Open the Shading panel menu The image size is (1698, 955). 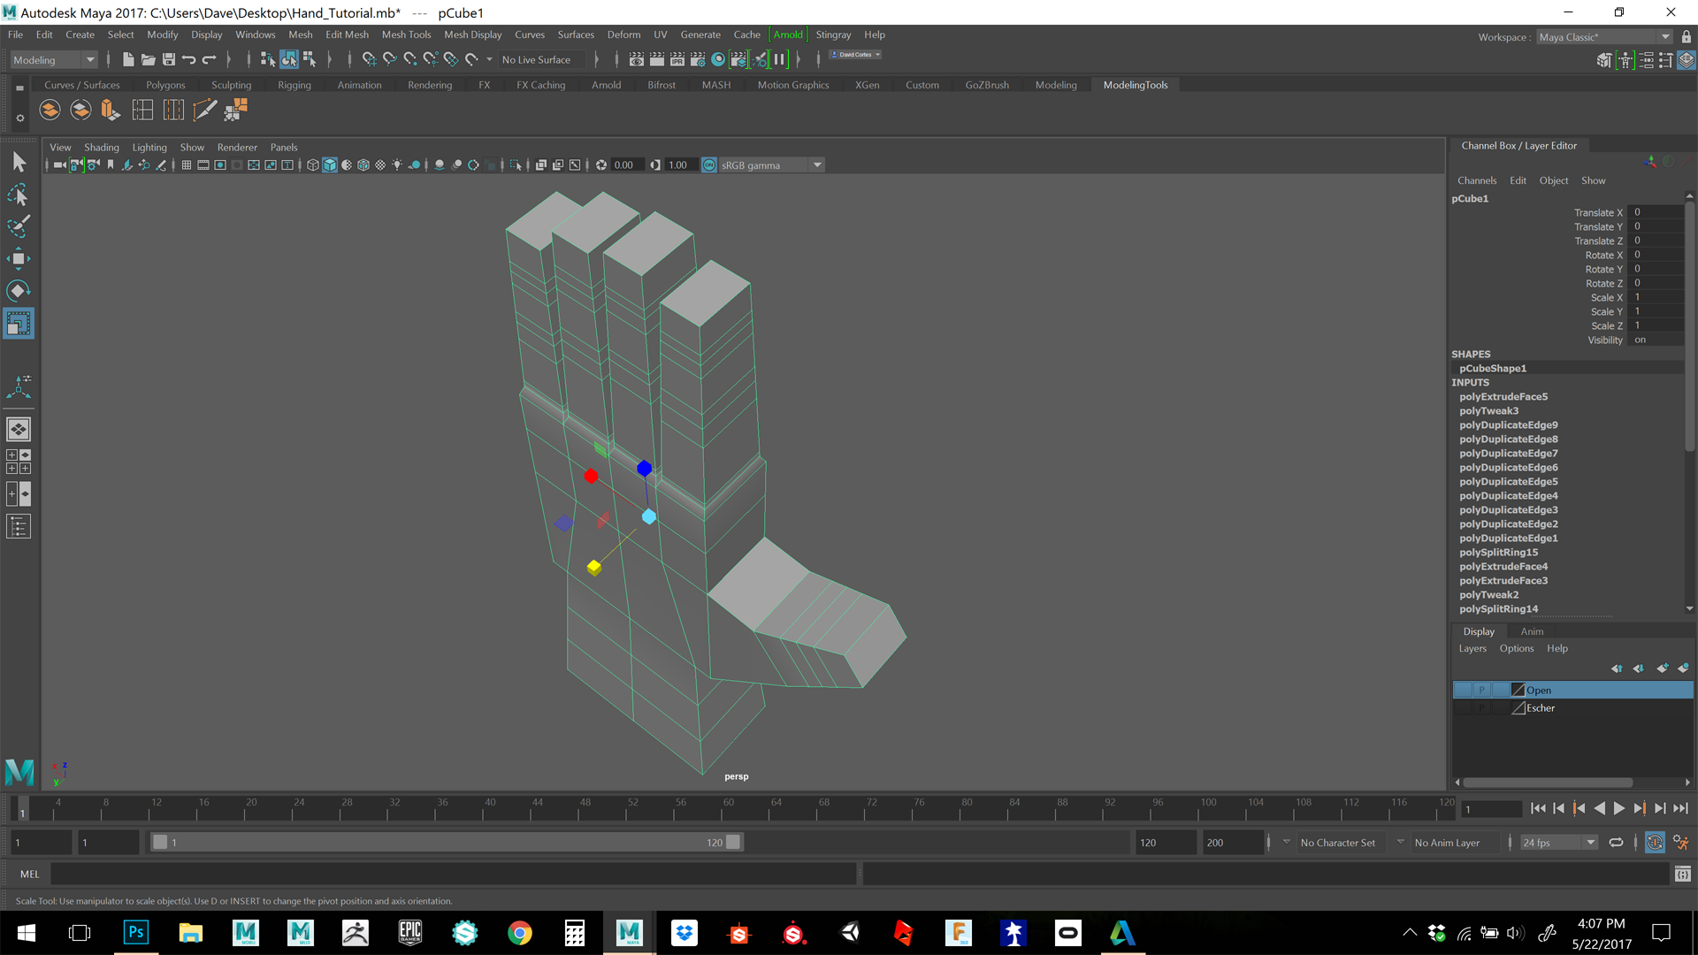[101, 148]
